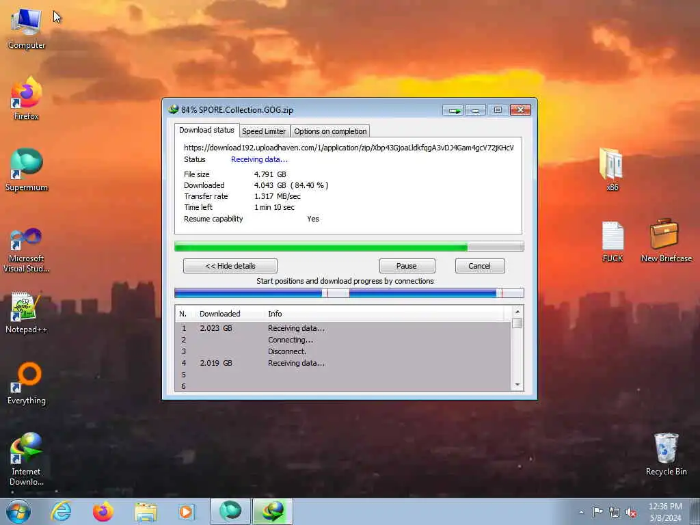
Task: Click the 1.317 MB/sec transfer rate value
Action: click(x=278, y=196)
